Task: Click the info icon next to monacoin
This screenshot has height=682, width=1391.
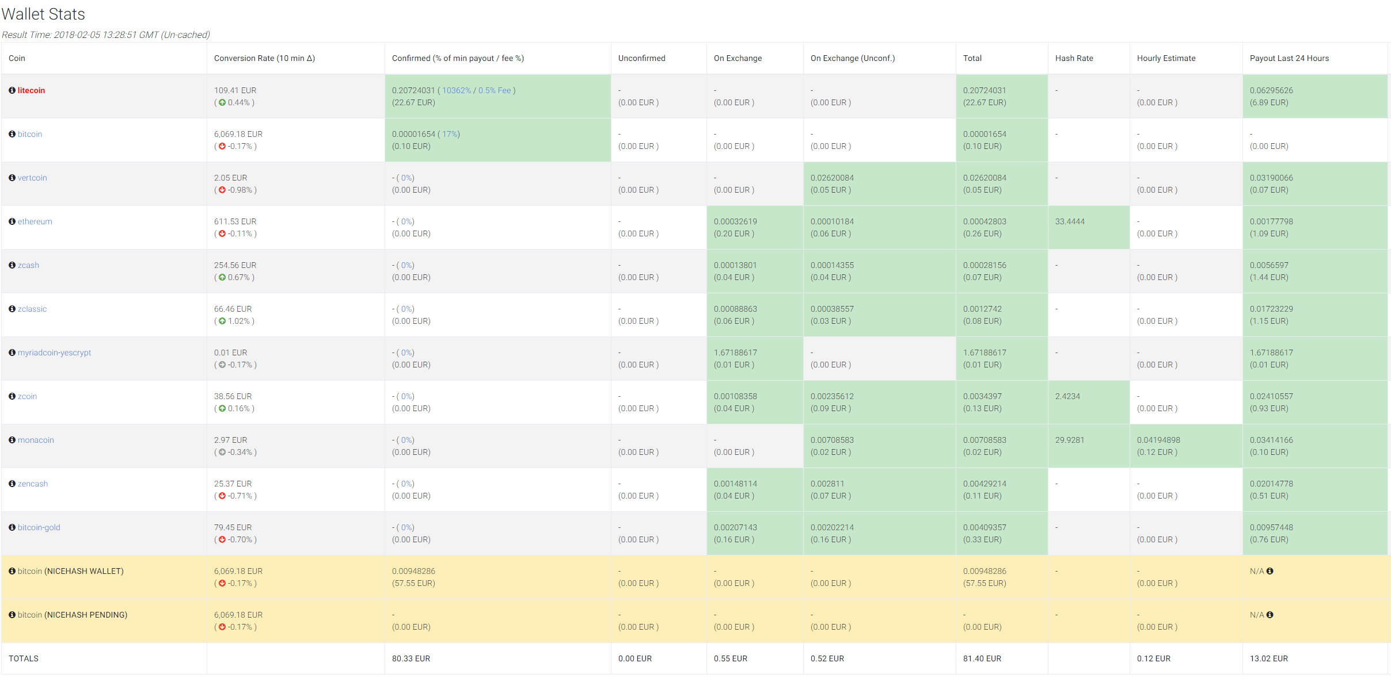Action: pyautogui.click(x=12, y=440)
